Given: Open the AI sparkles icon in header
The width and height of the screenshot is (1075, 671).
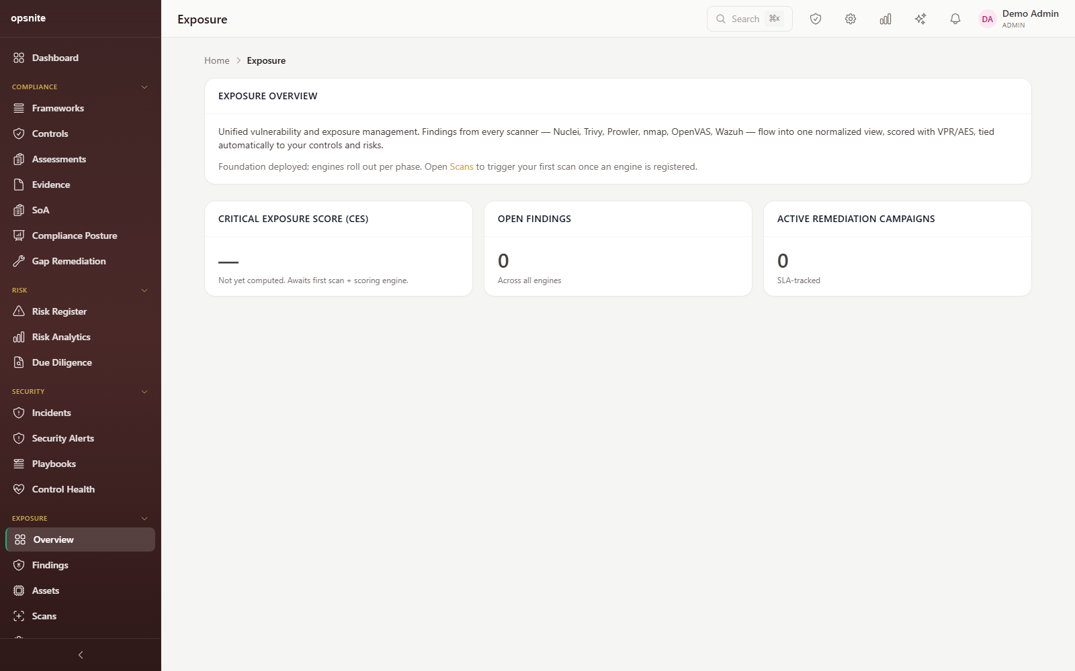Looking at the screenshot, I should 920,19.
